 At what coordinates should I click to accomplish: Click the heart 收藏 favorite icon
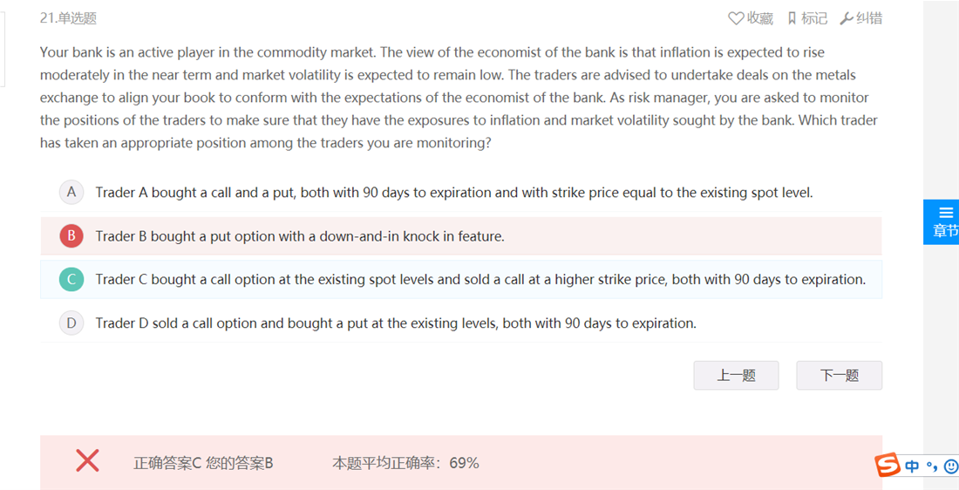pyautogui.click(x=736, y=18)
